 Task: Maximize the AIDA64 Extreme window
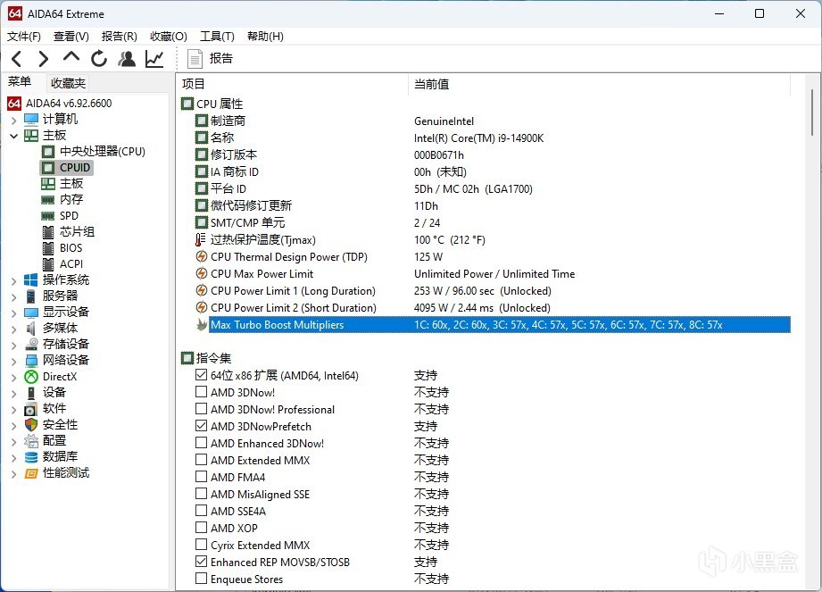pyautogui.click(x=760, y=13)
